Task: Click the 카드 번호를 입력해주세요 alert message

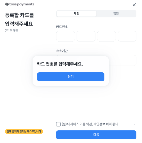Action: click(60, 64)
